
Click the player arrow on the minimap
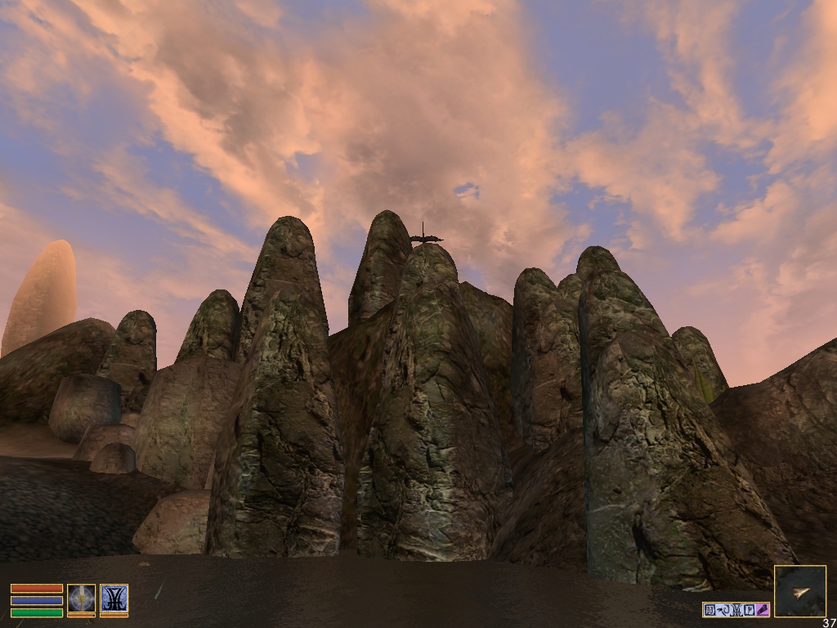(x=802, y=590)
